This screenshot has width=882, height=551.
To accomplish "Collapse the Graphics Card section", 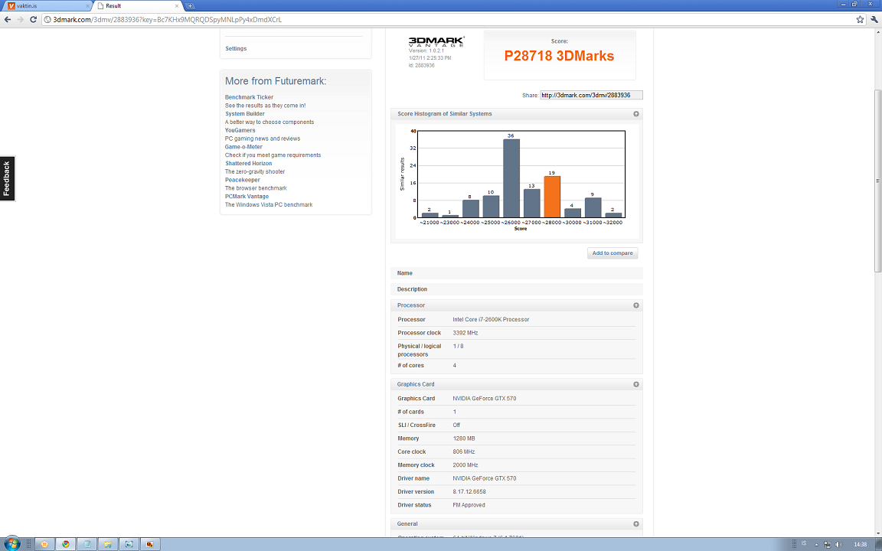I will tap(635, 384).
